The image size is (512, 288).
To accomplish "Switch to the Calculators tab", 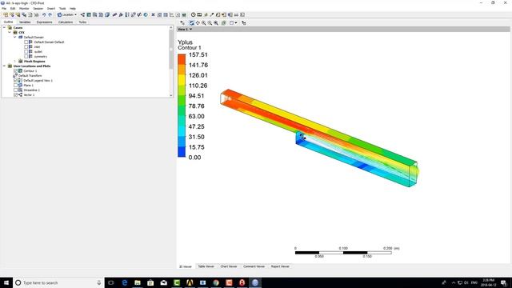I will coord(66,22).
